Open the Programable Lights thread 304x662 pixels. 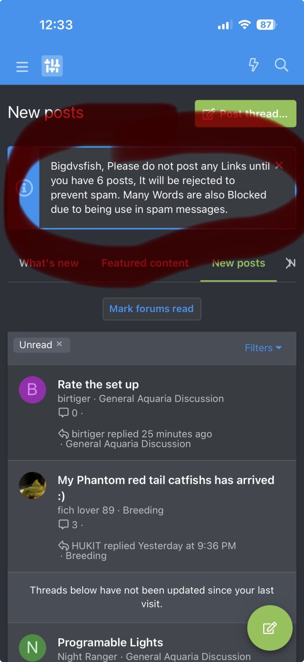[110, 643]
